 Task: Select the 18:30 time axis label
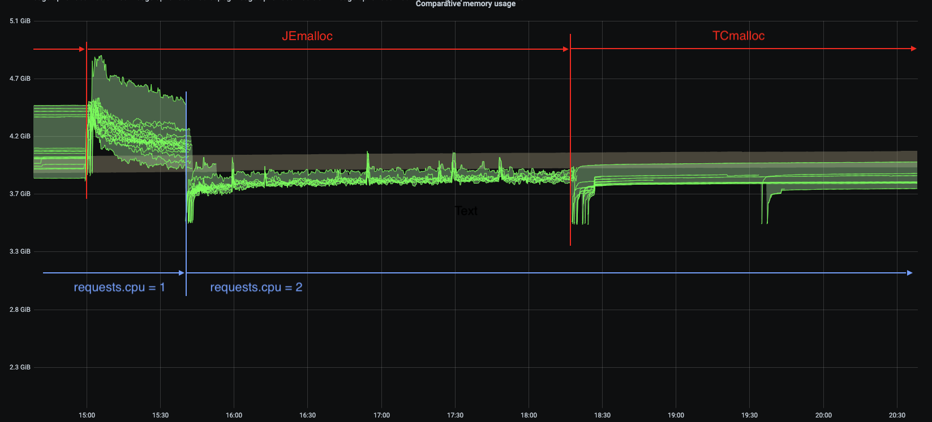pyautogui.click(x=602, y=415)
